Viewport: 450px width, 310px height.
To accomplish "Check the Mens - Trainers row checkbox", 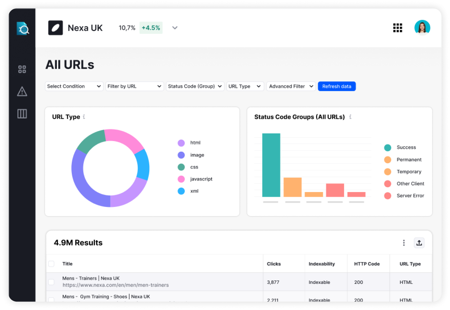I will coord(51,282).
